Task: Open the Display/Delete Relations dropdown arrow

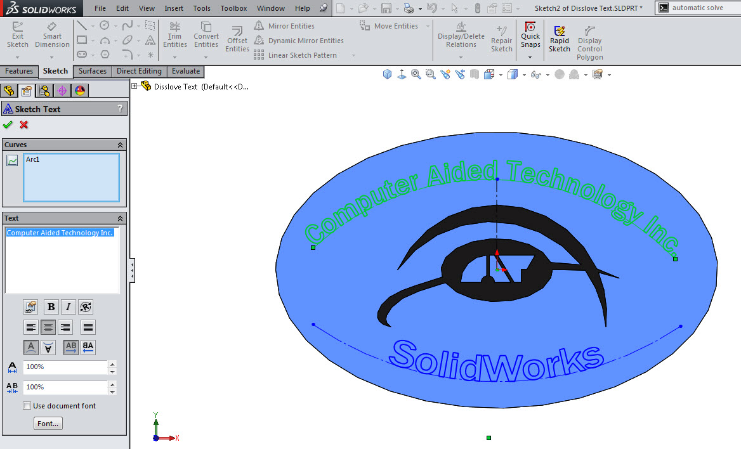Action: [x=461, y=57]
